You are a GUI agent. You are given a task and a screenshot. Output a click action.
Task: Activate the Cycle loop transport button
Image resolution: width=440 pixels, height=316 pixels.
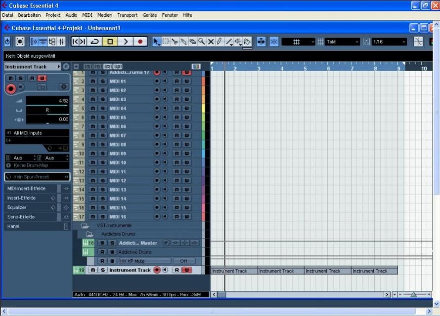pyautogui.click(x=94, y=42)
